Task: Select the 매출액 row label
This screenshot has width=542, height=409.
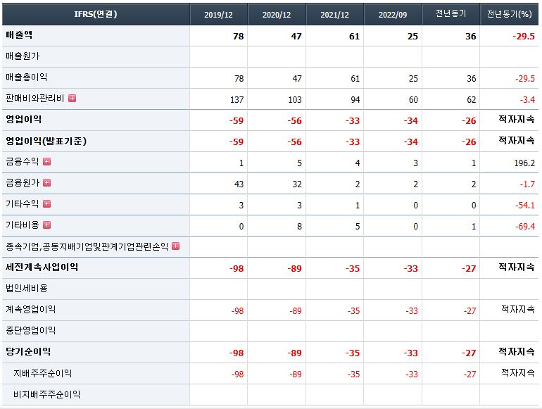Action: 19,35
